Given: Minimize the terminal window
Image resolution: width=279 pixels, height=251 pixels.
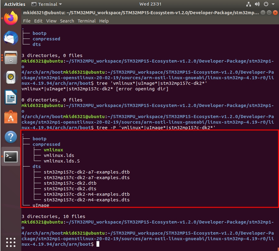Looking at the screenshot, I should [263, 13].
